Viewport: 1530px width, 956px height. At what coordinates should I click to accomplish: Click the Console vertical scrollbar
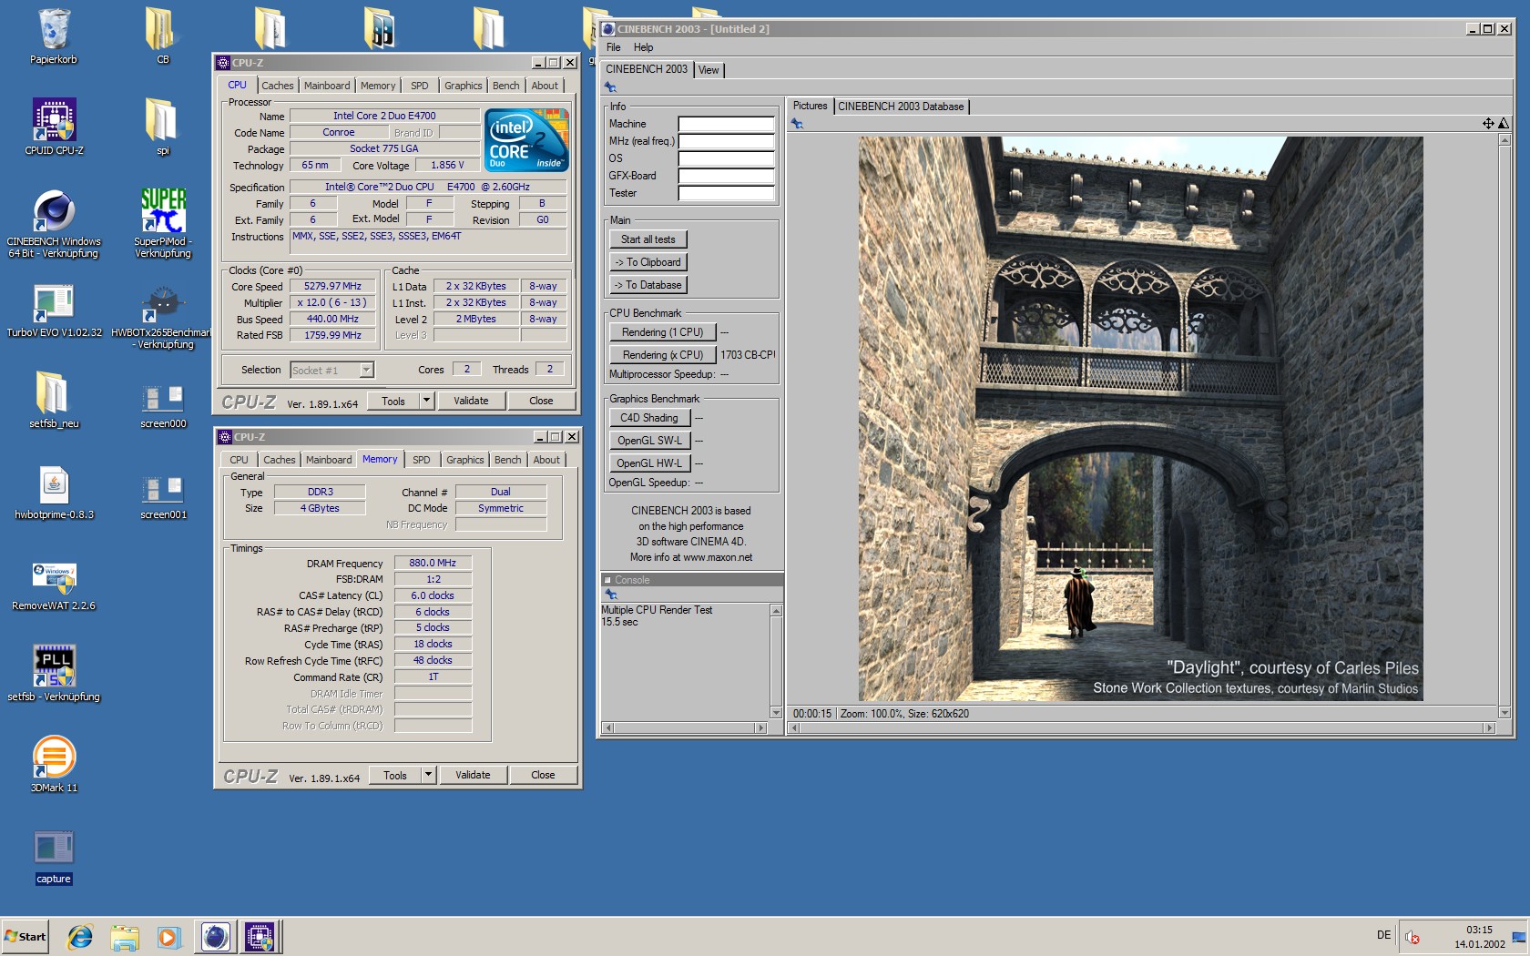point(776,661)
